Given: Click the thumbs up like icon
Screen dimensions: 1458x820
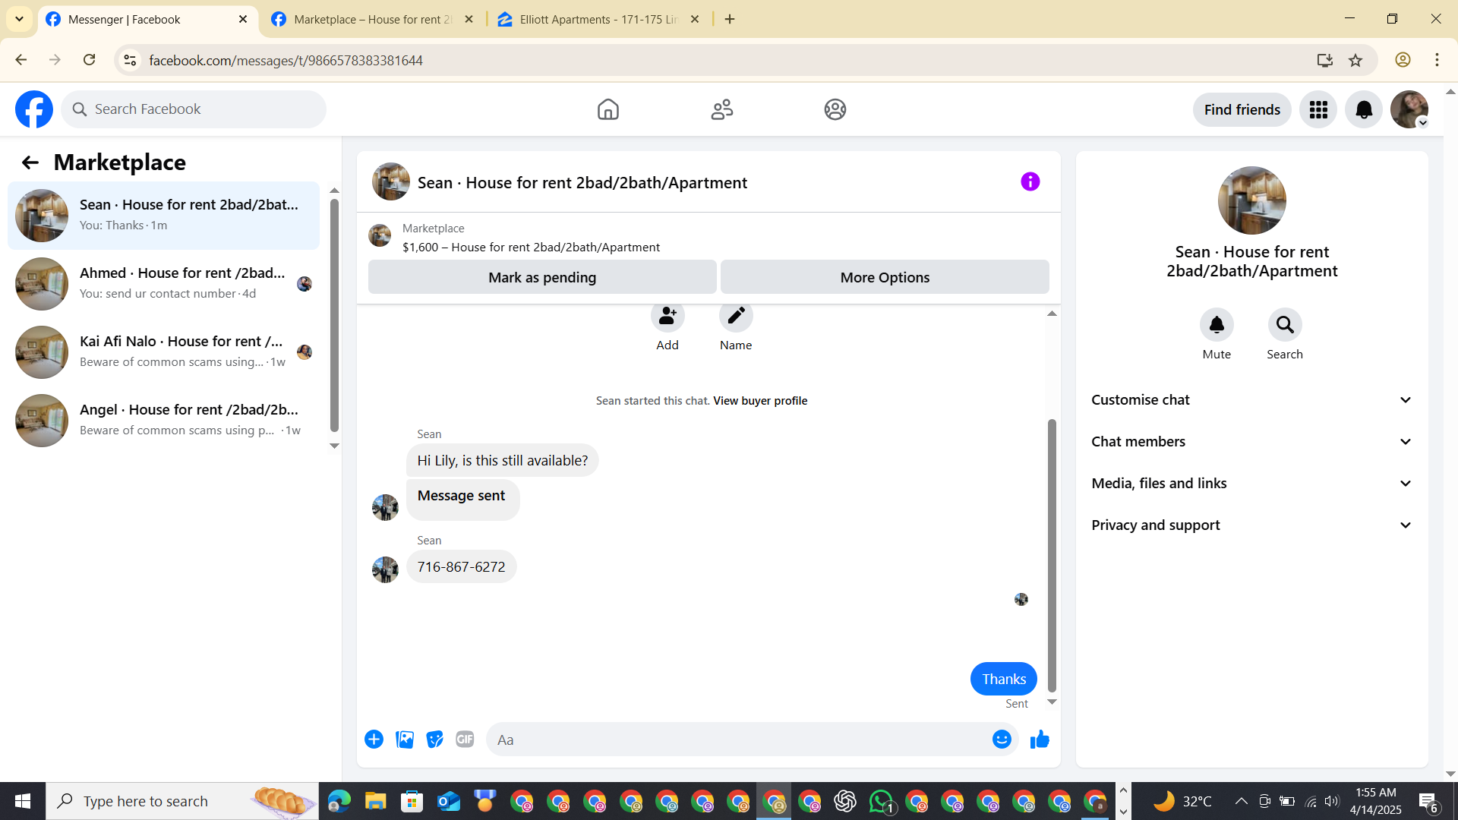Looking at the screenshot, I should tap(1040, 739).
